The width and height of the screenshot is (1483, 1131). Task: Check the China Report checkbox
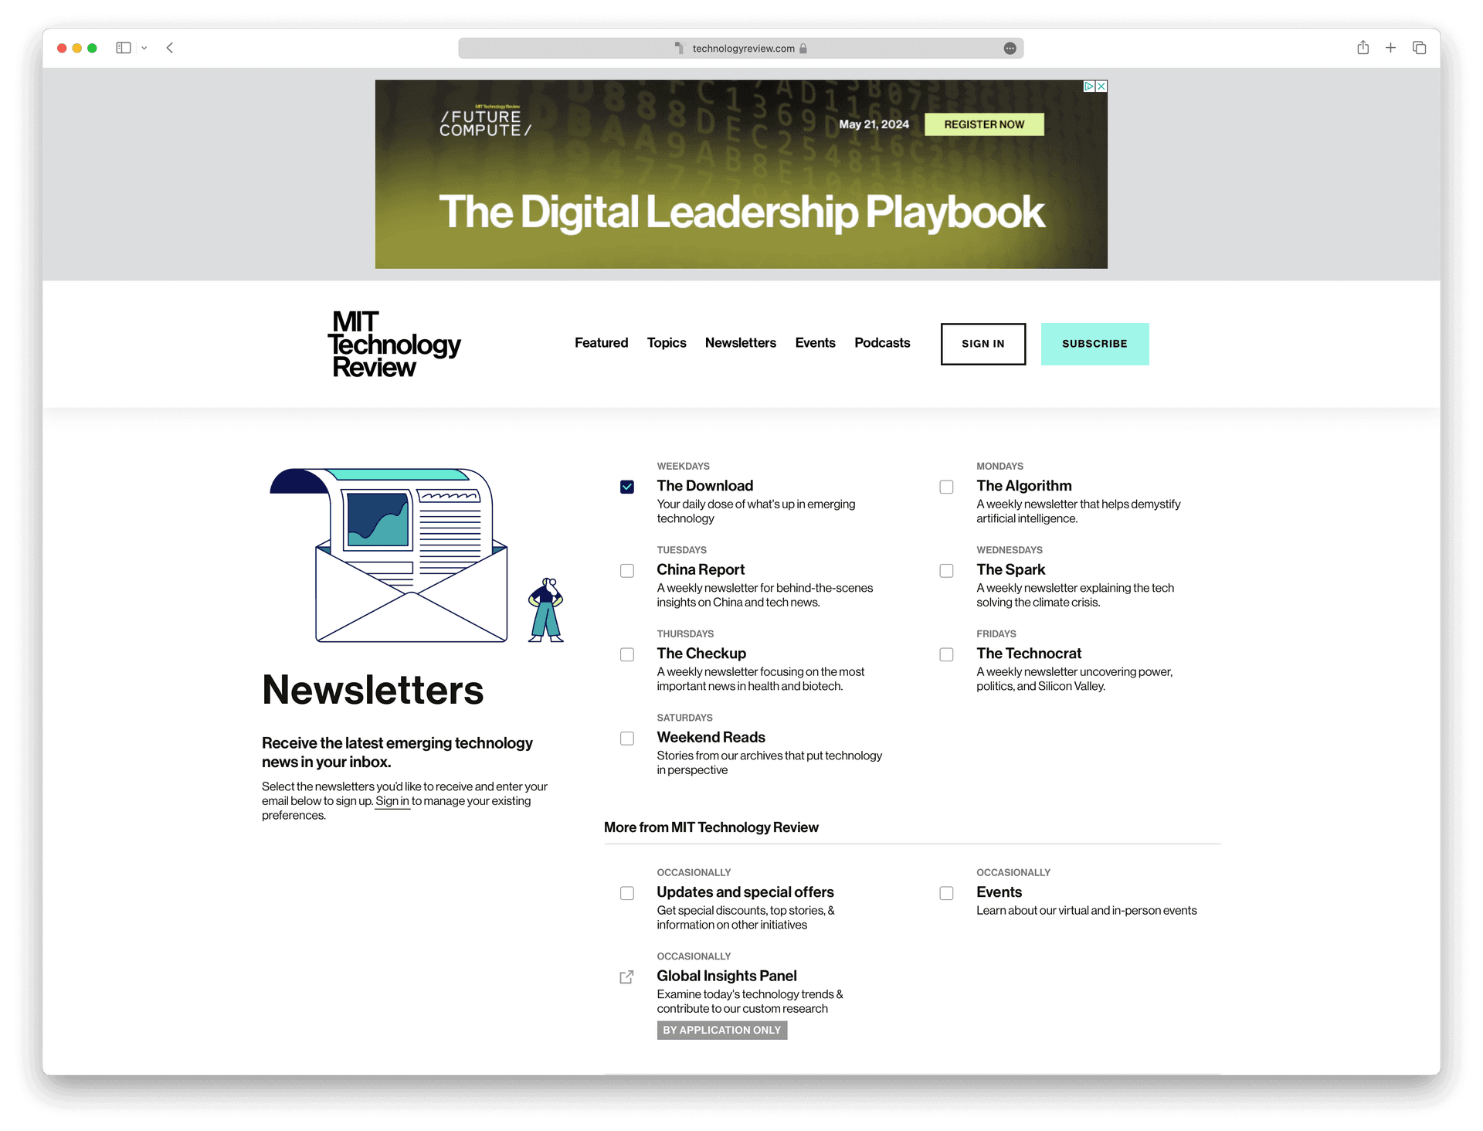point(627,571)
